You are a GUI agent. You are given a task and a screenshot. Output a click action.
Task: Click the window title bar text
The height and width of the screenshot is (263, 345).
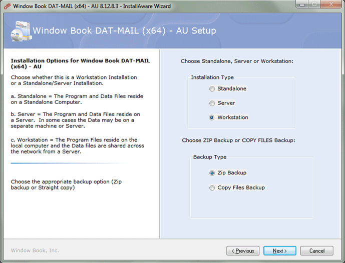click(x=92, y=6)
